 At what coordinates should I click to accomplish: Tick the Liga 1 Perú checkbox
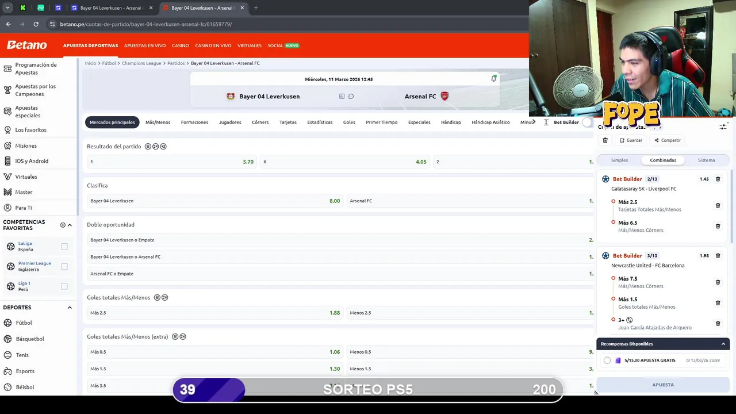pos(64,286)
